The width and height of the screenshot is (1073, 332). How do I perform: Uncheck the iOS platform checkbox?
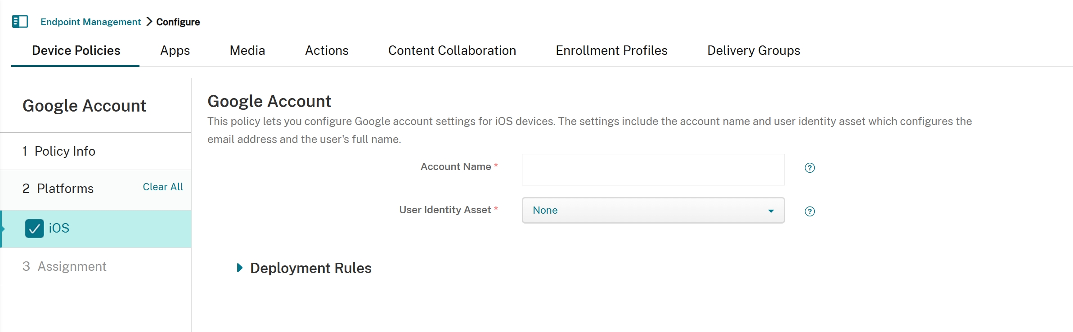pyautogui.click(x=35, y=229)
